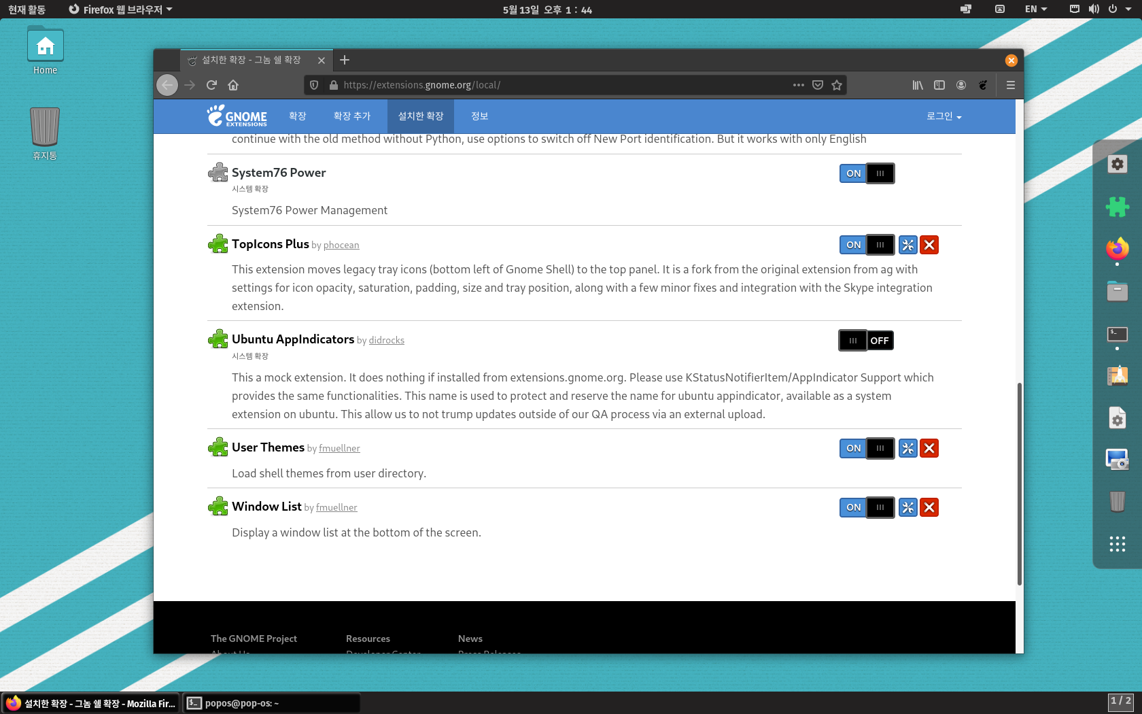This screenshot has width=1142, height=714.
Task: Uninstall User Themes with red X
Action: pyautogui.click(x=929, y=448)
